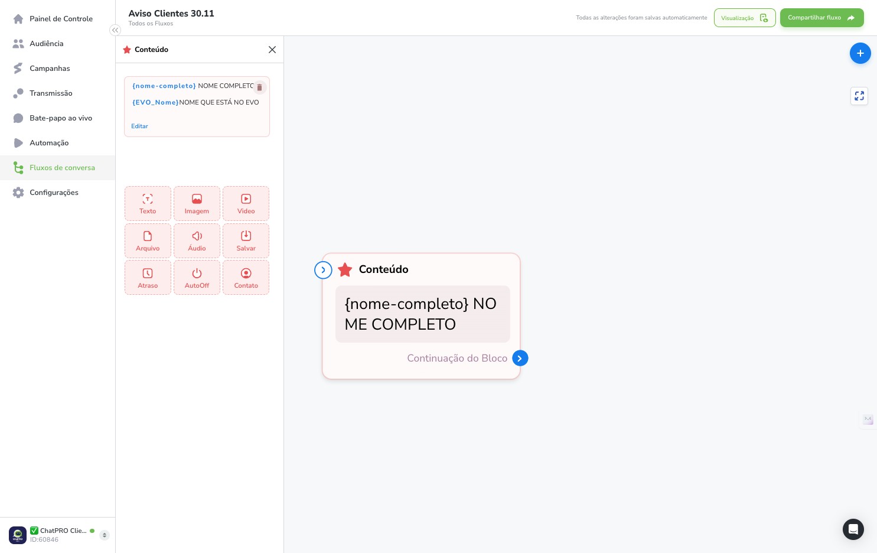
Task: Open Painel de Controle home icon
Action: pos(18,19)
